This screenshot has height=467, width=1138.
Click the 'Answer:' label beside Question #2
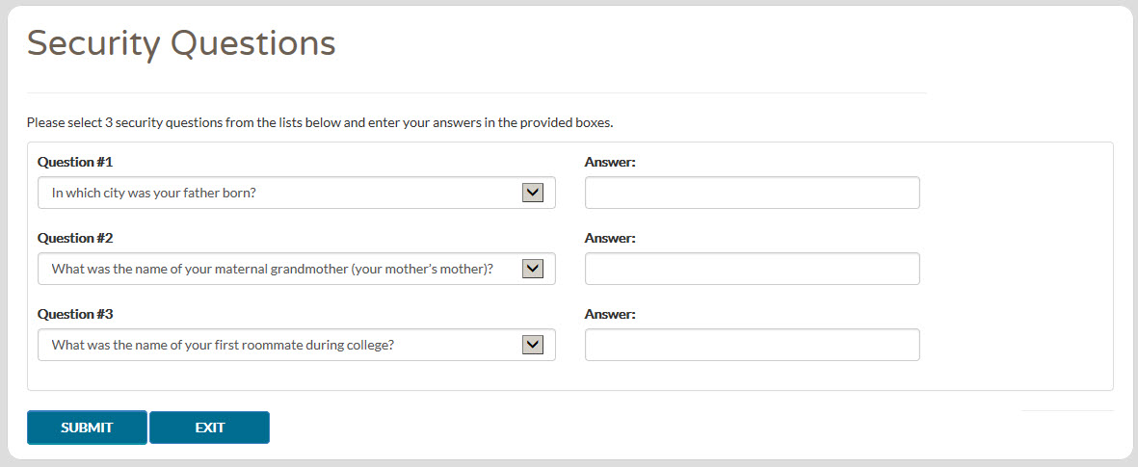click(x=610, y=238)
